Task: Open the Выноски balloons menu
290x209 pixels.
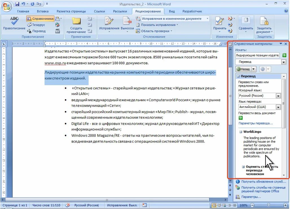Action: pos(127,25)
